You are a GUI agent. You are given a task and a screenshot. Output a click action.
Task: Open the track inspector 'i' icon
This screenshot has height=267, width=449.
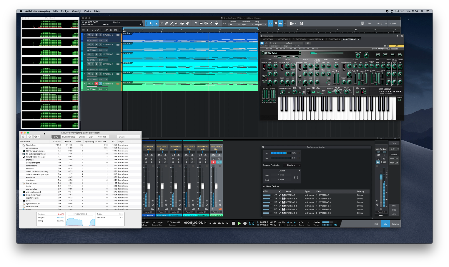point(87,30)
